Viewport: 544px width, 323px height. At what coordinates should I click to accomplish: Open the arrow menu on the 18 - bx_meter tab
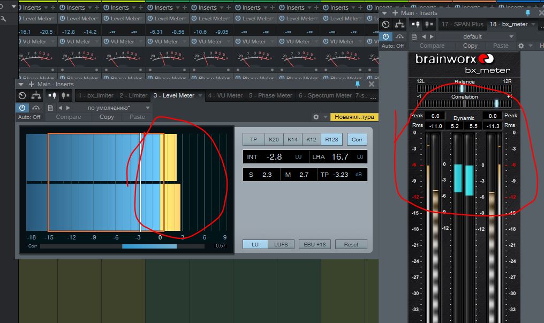pos(533,24)
